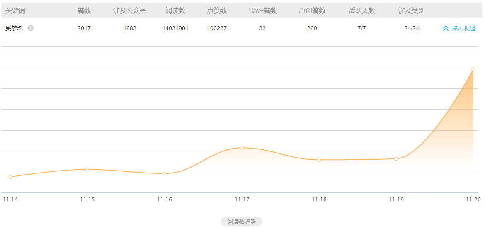Screen dimensions: 485x229
Task: Click the 阅读数 column header
Action: click(175, 11)
